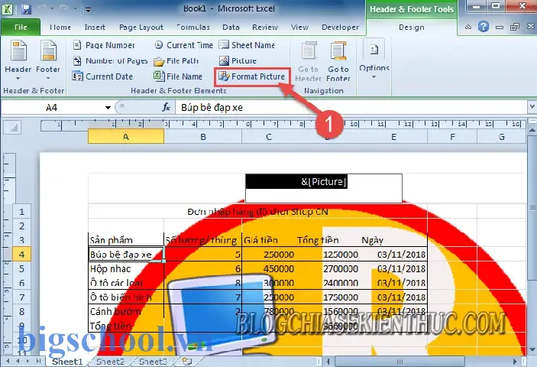Insert Current Time element
This screenshot has height=367, width=537.
click(x=183, y=45)
